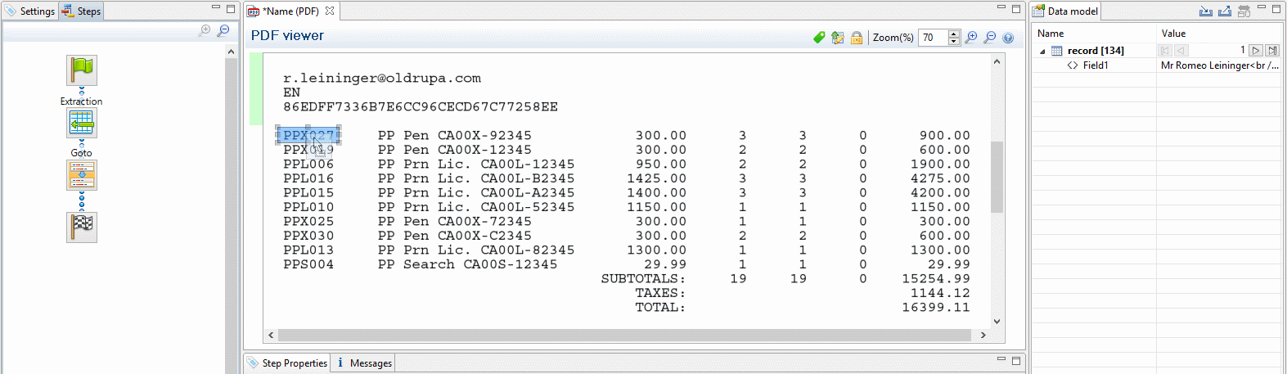Click the export data model icon

pos(1224,11)
